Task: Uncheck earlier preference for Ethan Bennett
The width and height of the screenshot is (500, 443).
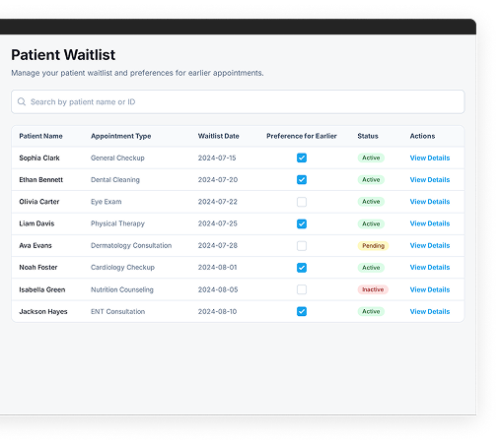Action: (x=302, y=180)
